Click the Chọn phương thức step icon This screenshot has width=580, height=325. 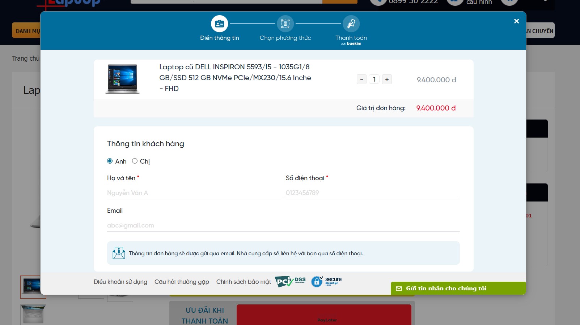point(285,24)
